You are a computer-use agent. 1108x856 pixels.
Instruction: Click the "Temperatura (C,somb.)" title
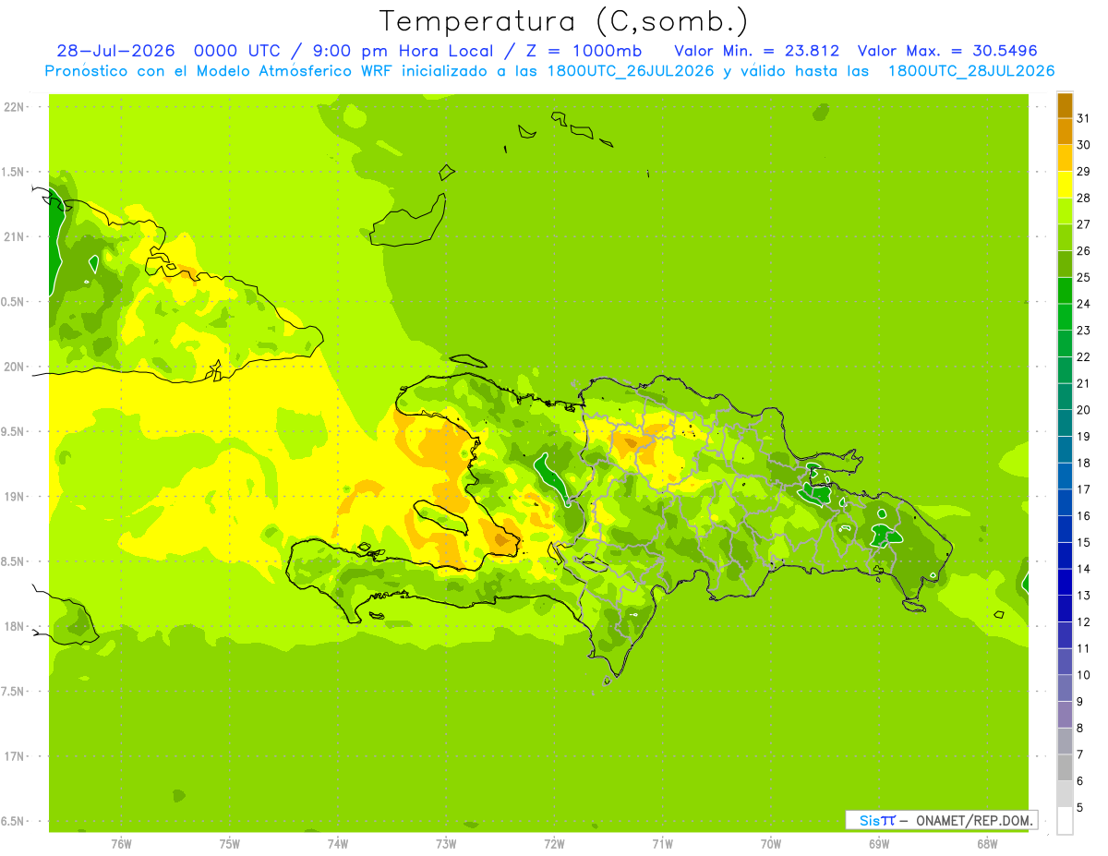point(563,21)
